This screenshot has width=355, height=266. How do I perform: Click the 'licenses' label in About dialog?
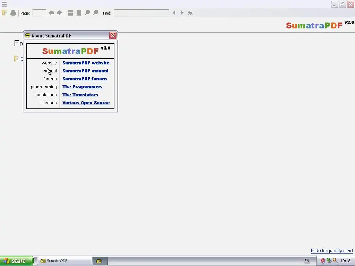point(49,103)
